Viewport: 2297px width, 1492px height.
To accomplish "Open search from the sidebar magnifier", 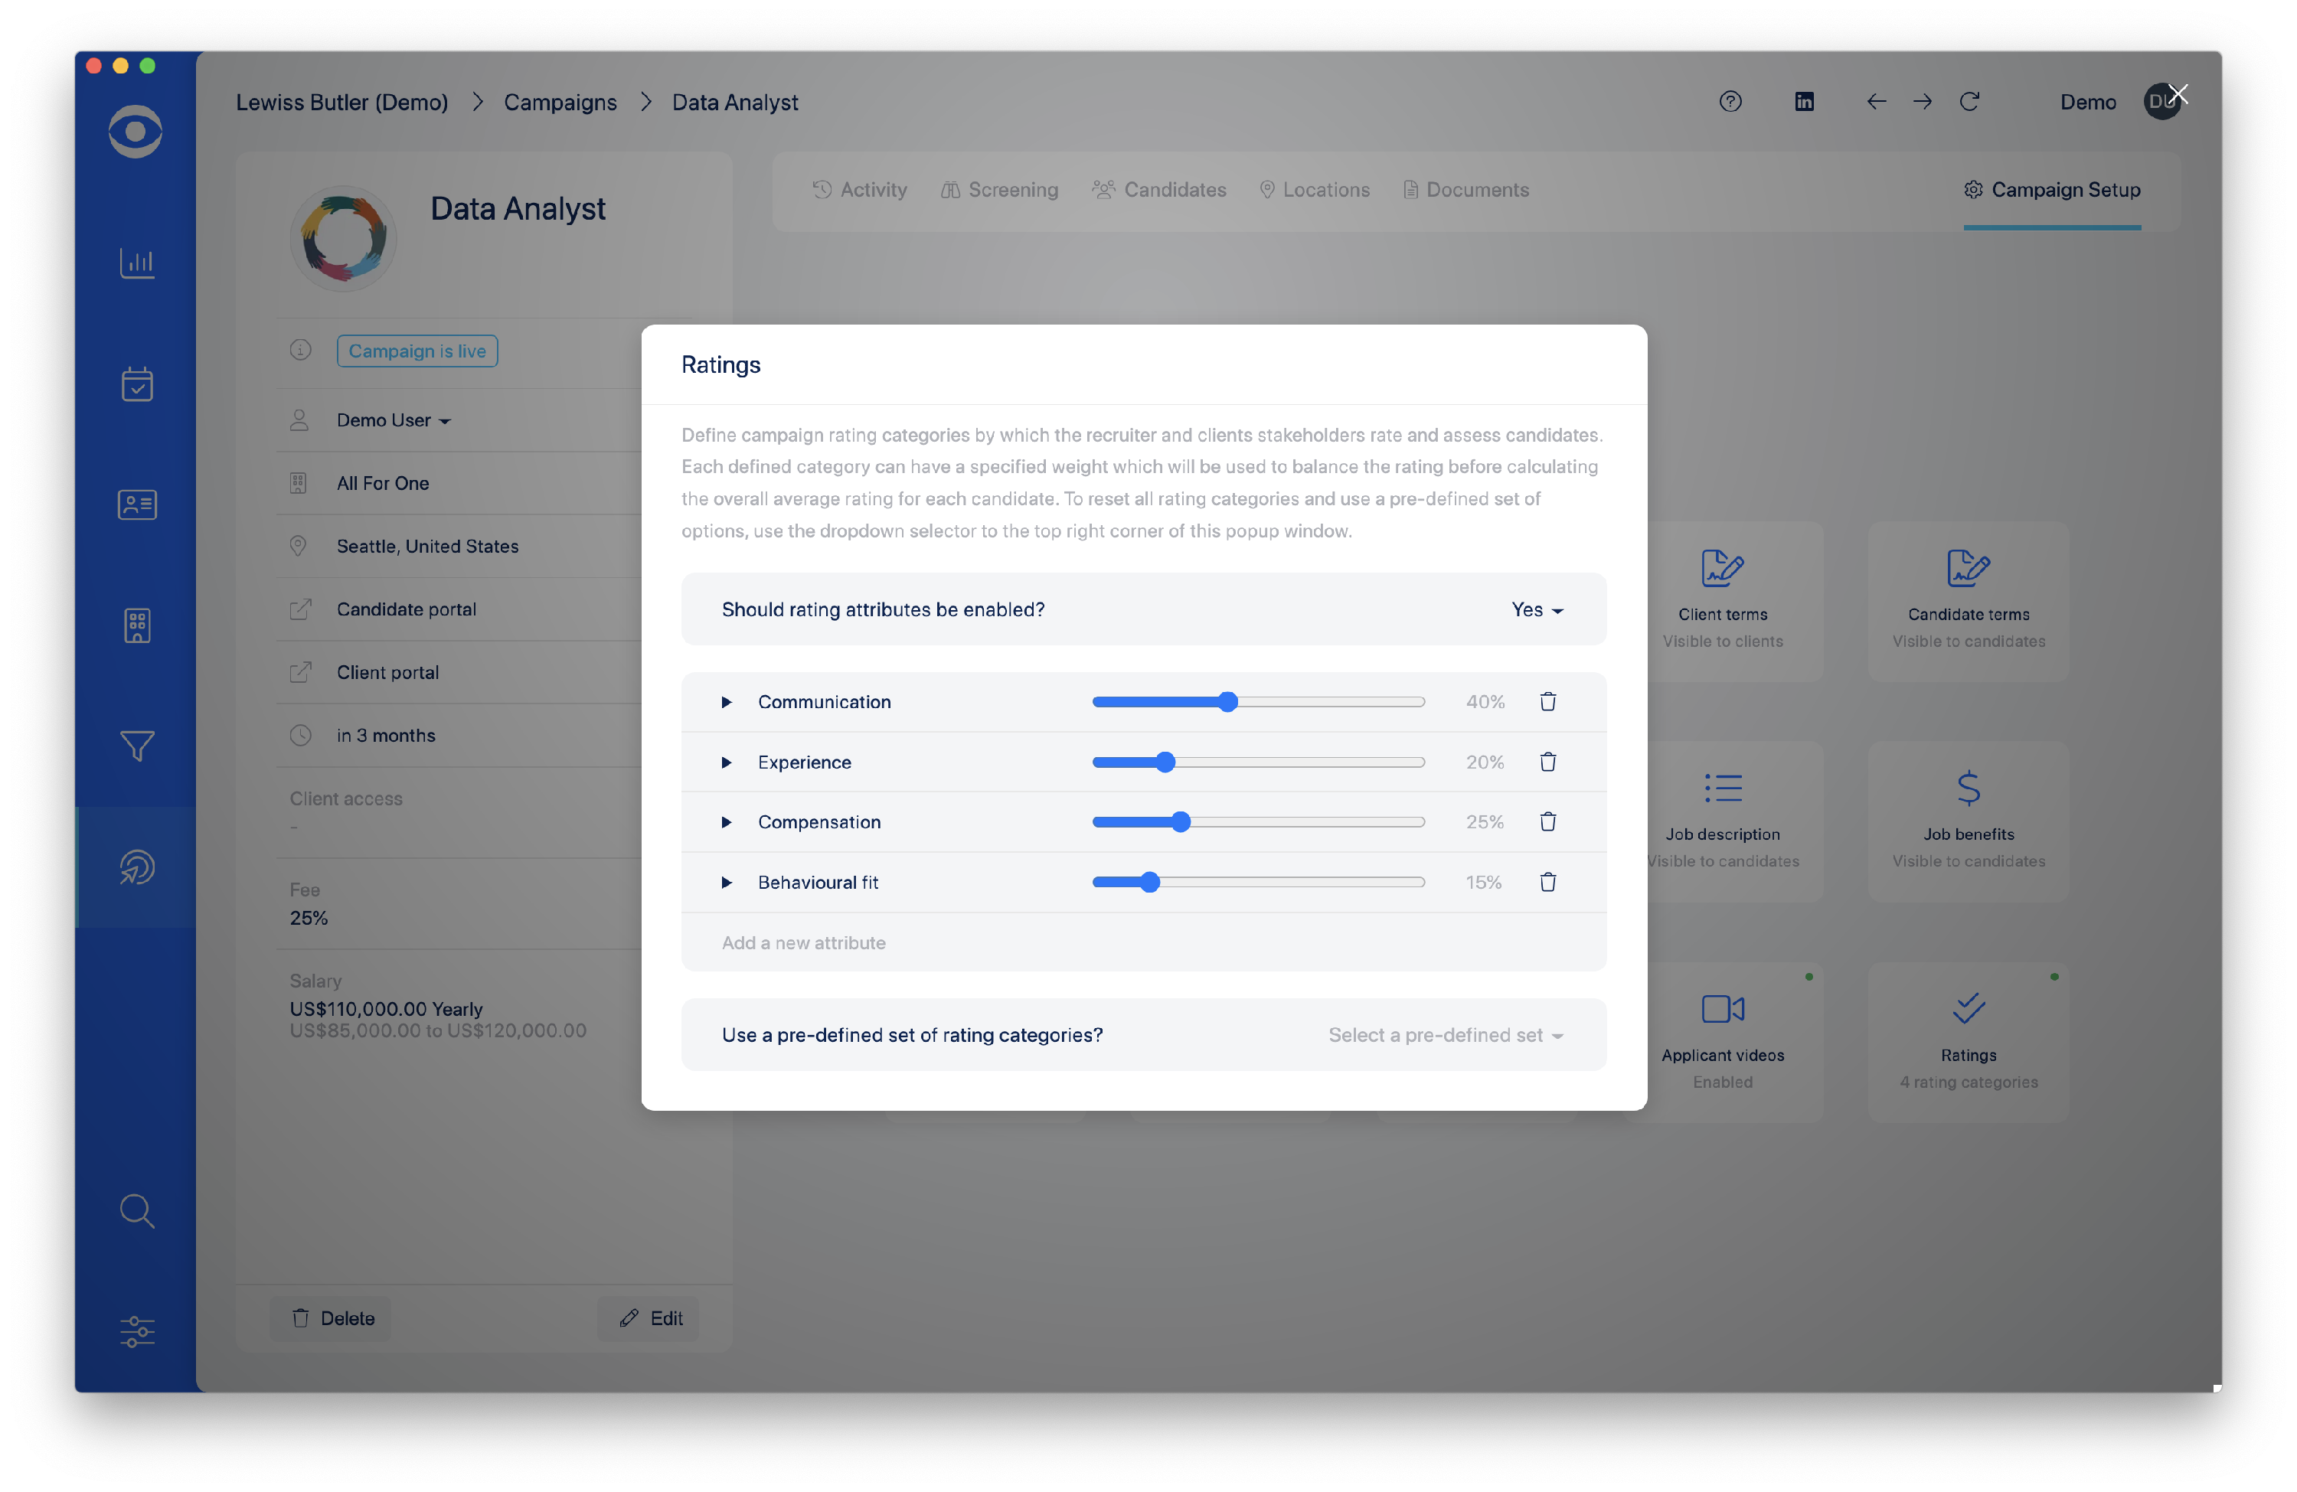I will coord(136,1210).
